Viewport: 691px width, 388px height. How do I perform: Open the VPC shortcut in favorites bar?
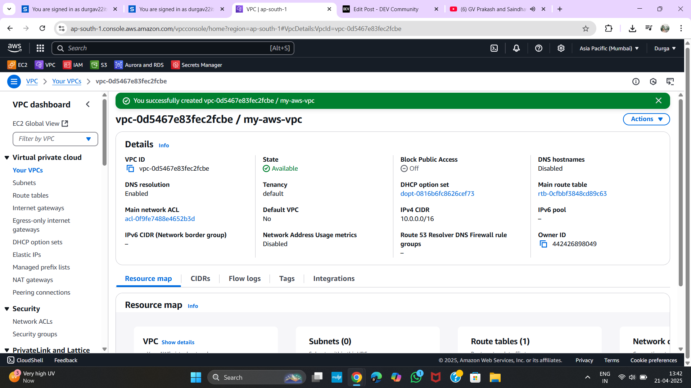pos(45,65)
